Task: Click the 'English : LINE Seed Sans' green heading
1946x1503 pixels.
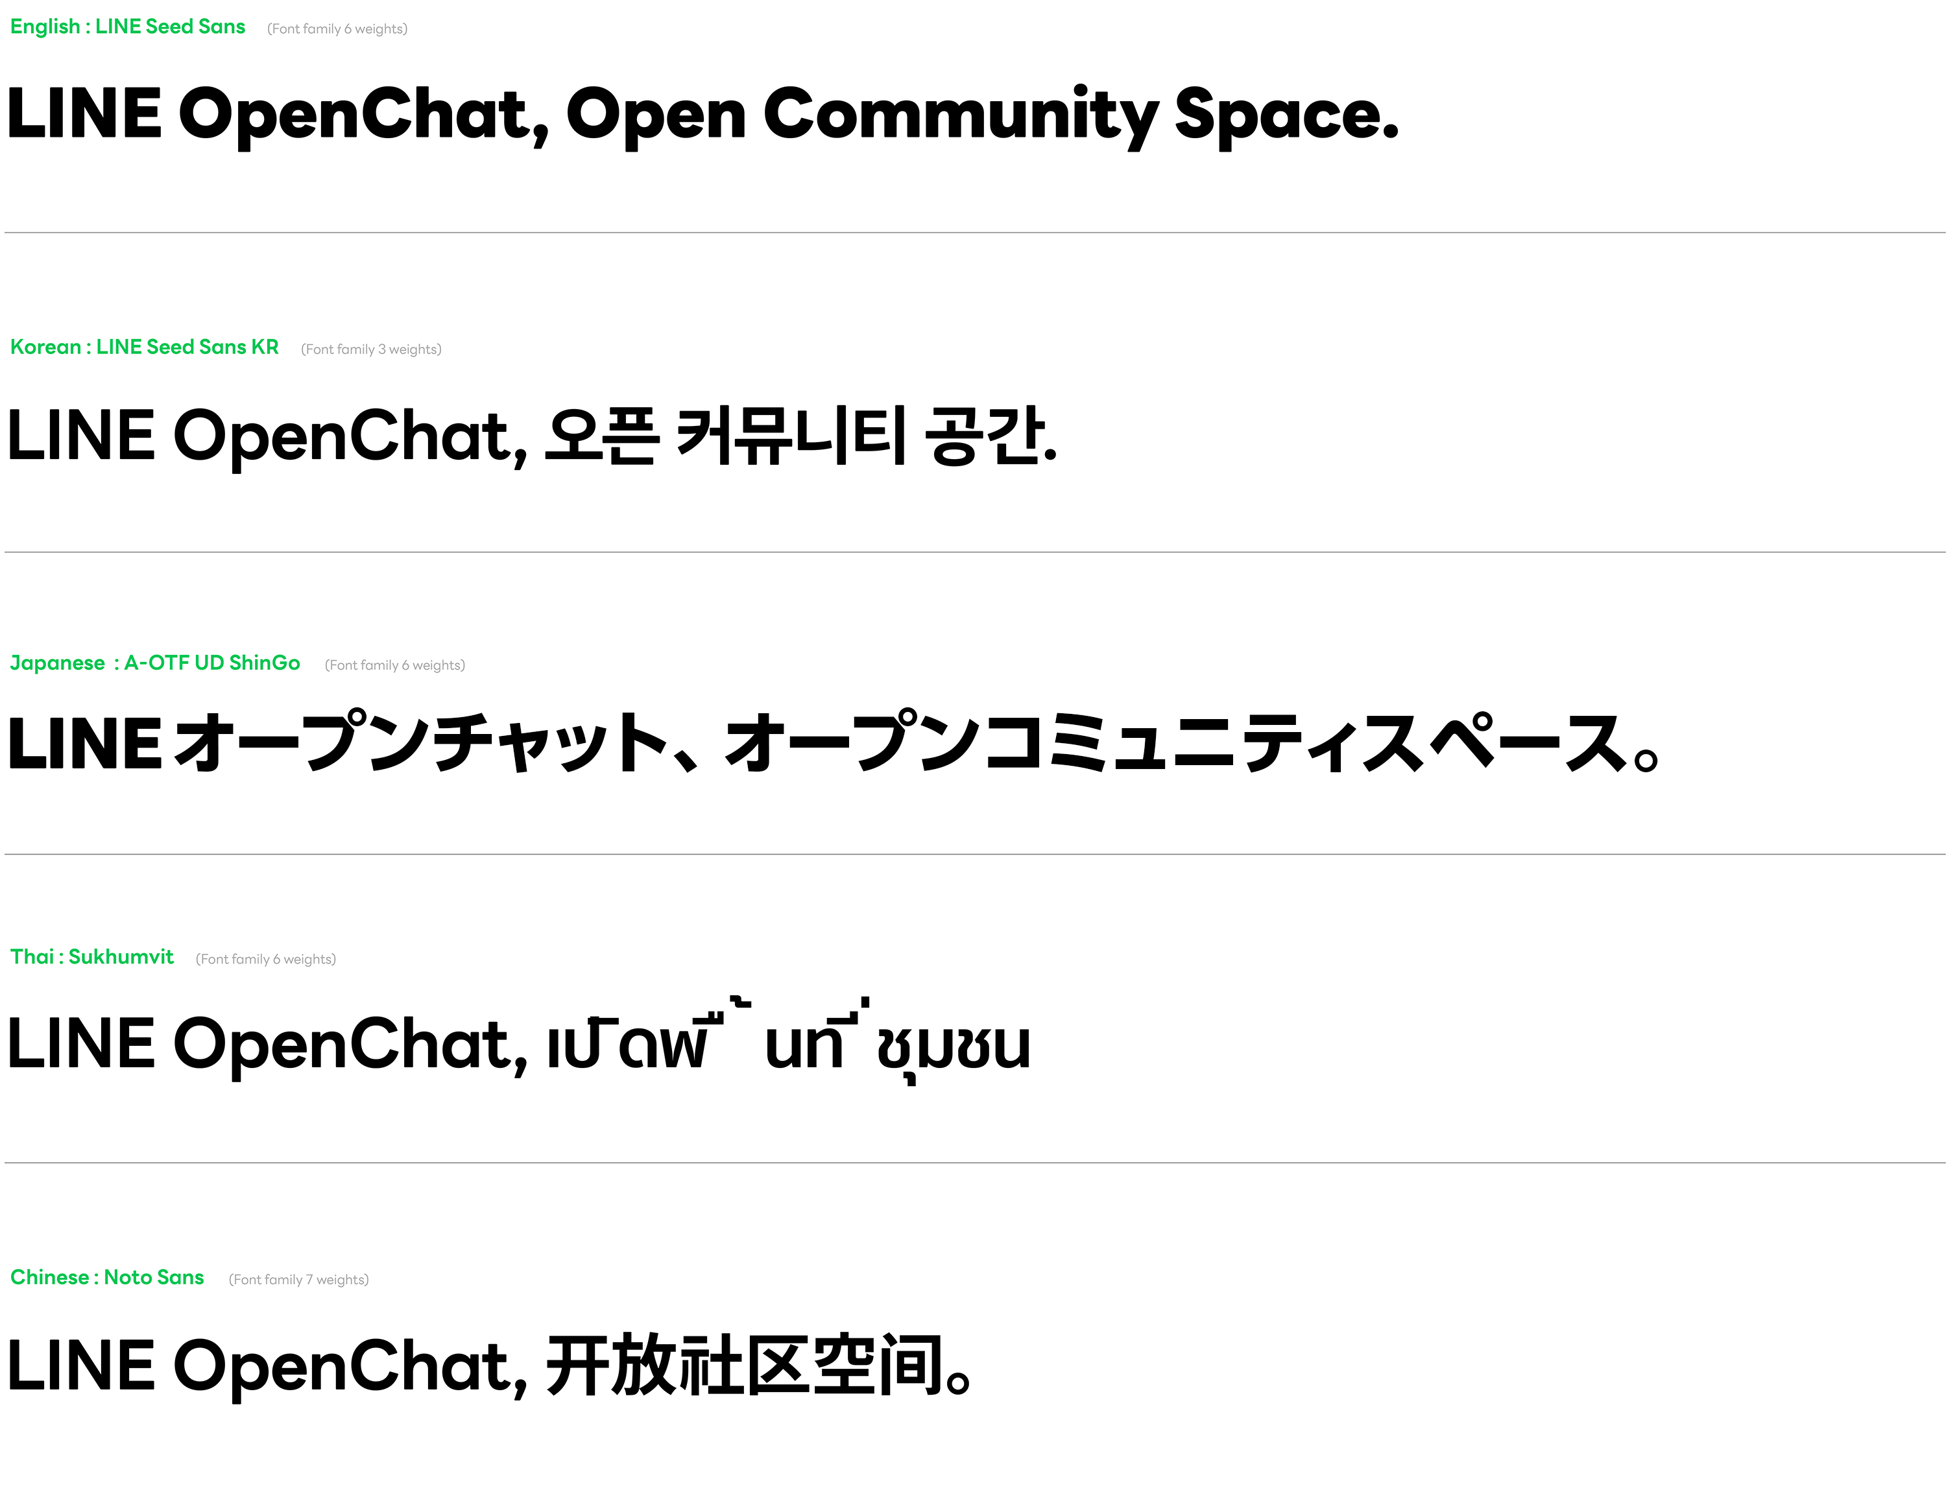Action: pos(127,27)
